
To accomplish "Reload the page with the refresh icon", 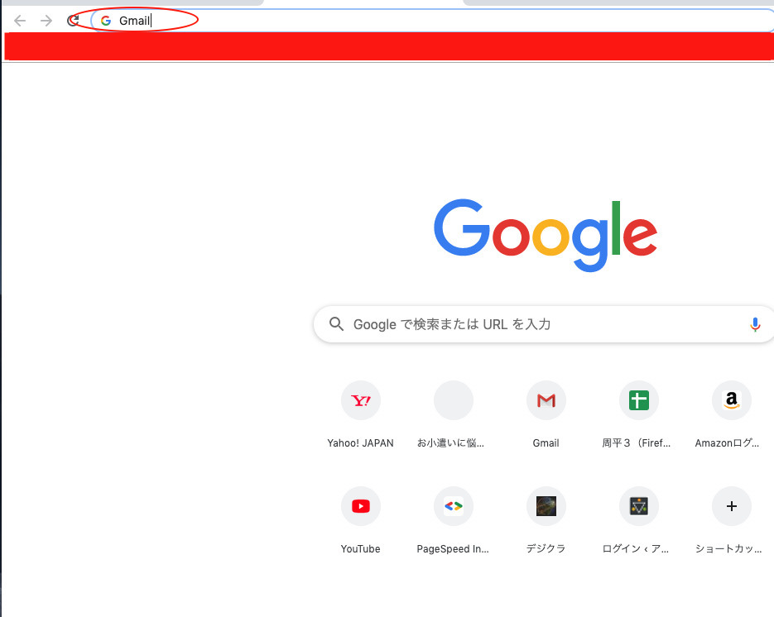I will (x=73, y=21).
